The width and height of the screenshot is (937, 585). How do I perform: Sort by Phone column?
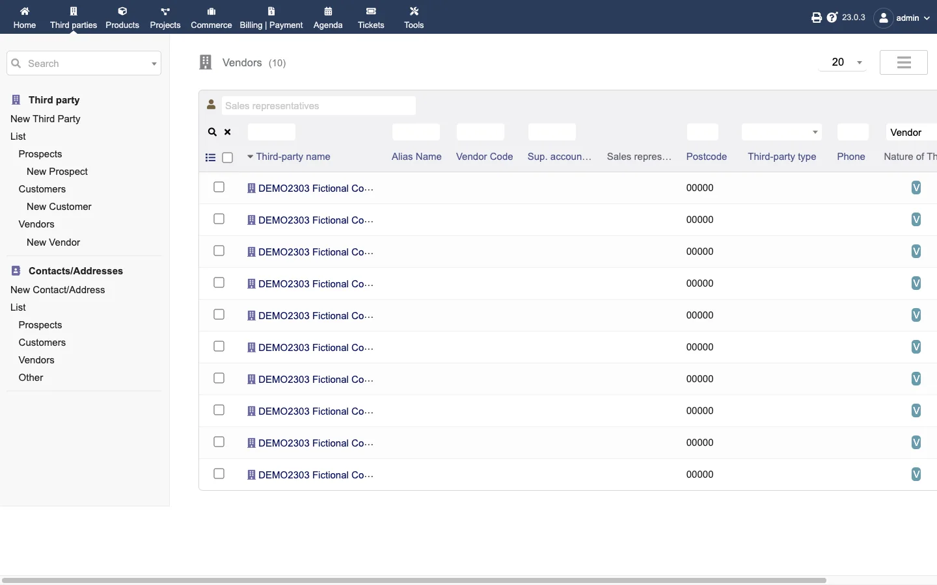(x=851, y=157)
